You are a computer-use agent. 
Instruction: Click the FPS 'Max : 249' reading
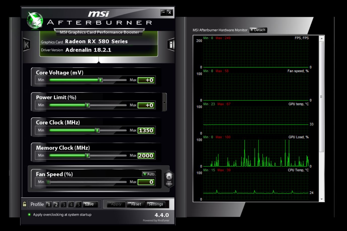[x=223, y=38]
